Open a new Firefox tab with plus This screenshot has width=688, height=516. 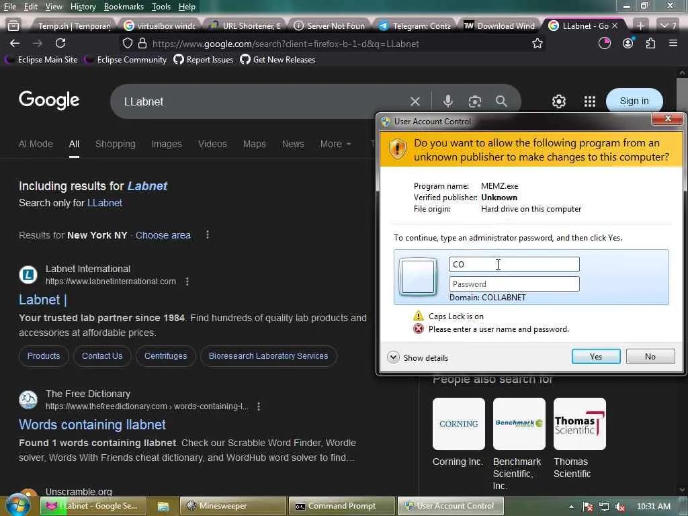[640, 26]
